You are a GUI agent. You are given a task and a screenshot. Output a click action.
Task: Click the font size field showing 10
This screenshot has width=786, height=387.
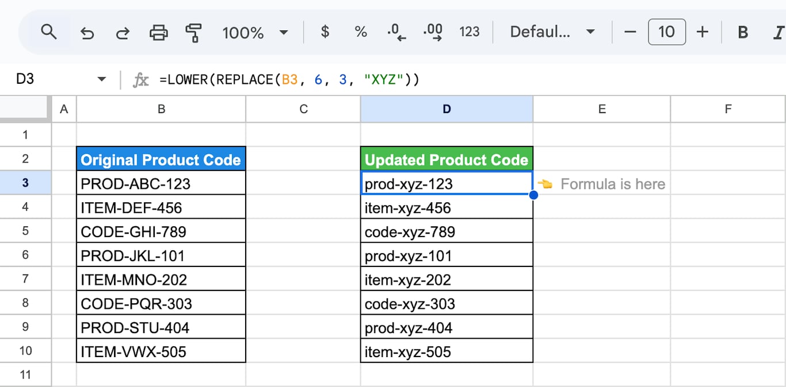(666, 32)
